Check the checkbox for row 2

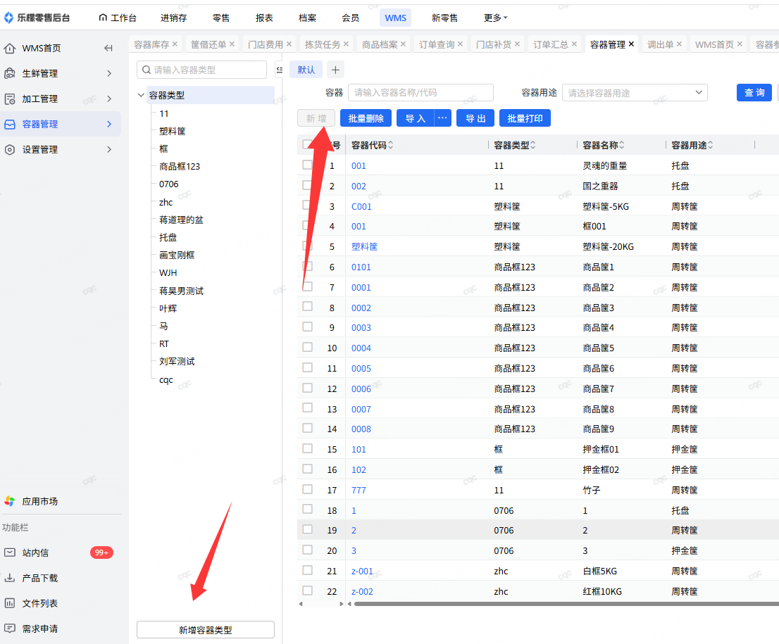point(308,185)
